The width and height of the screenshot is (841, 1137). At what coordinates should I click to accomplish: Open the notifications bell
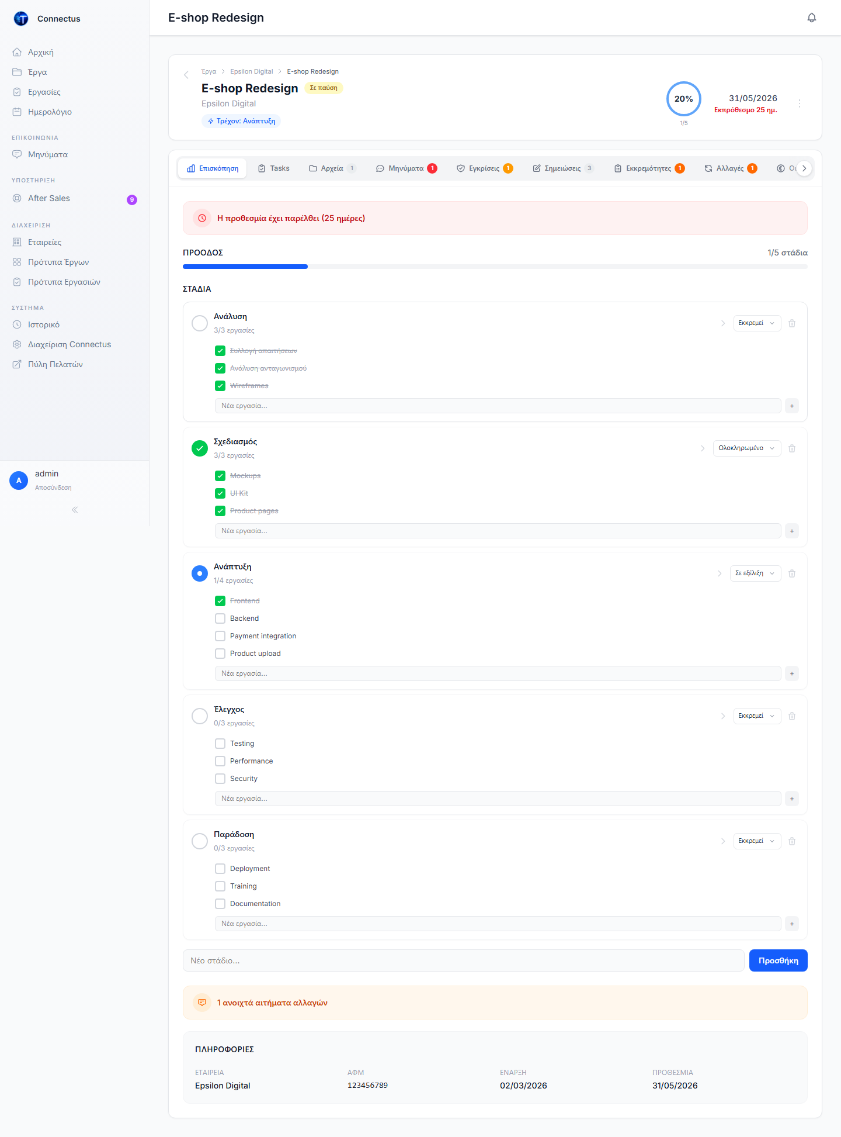[812, 18]
